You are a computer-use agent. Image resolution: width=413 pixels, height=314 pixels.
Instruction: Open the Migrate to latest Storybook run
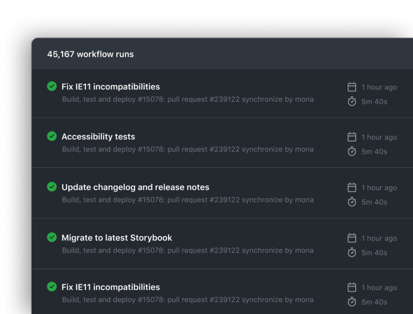[117, 238]
